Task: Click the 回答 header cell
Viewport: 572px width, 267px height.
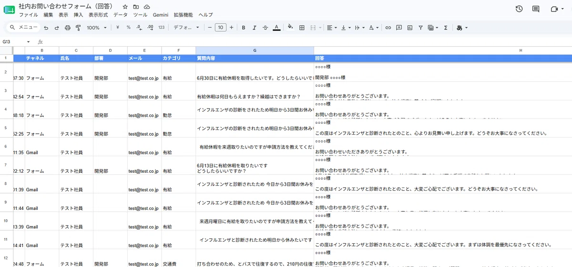Action: coord(443,58)
